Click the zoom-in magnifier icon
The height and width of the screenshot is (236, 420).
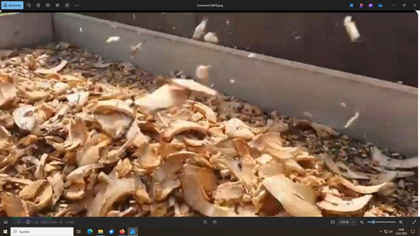[401, 222]
